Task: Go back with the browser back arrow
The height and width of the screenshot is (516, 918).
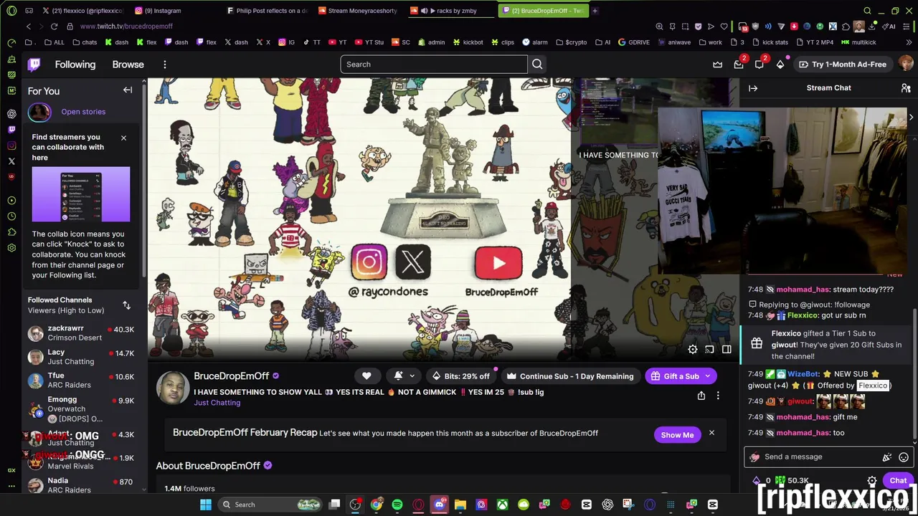Action: click(28, 27)
